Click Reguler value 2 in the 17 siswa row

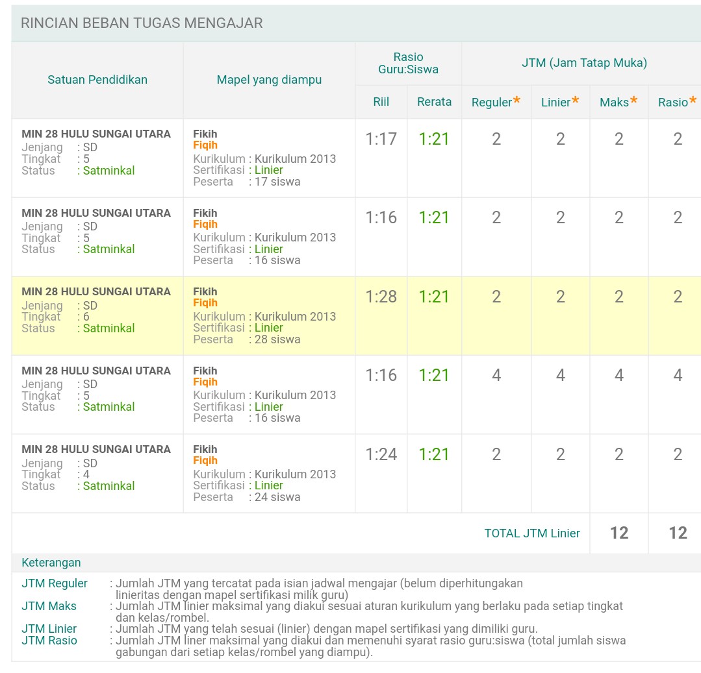496,139
